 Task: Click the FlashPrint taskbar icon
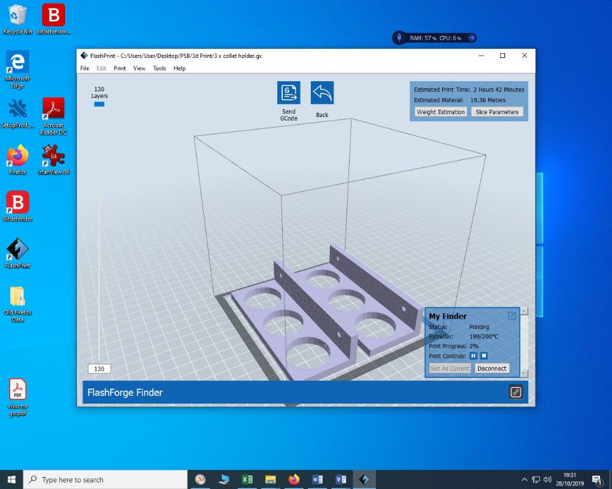pos(364,479)
